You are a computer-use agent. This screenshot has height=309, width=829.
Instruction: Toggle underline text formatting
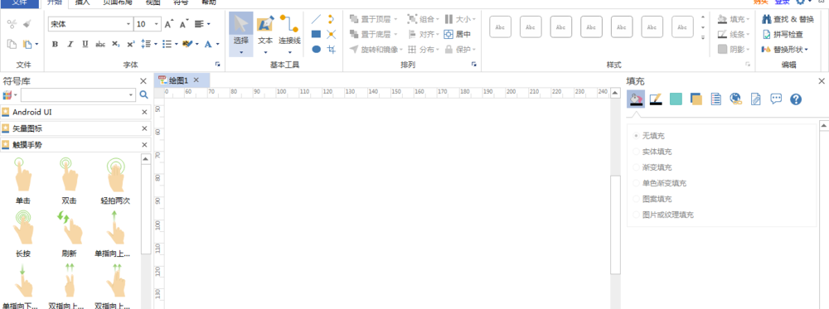(85, 45)
